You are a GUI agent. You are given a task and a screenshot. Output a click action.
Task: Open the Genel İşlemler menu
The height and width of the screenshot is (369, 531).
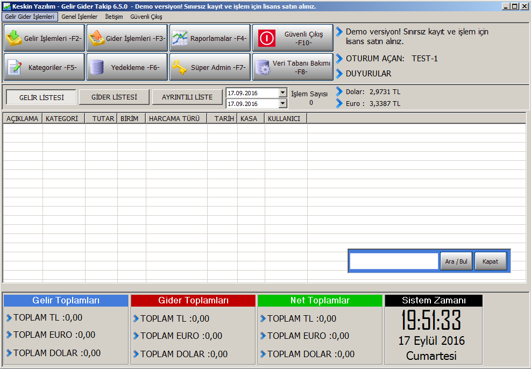click(x=79, y=17)
